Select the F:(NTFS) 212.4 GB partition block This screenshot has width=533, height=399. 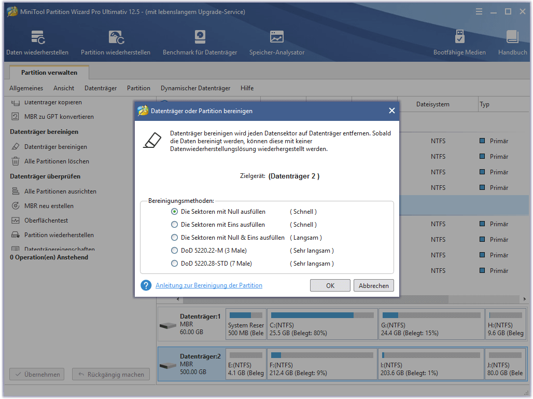pos(322,364)
